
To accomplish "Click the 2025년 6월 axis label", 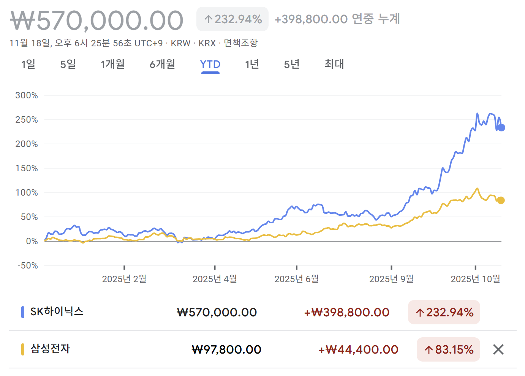I will point(297,279).
